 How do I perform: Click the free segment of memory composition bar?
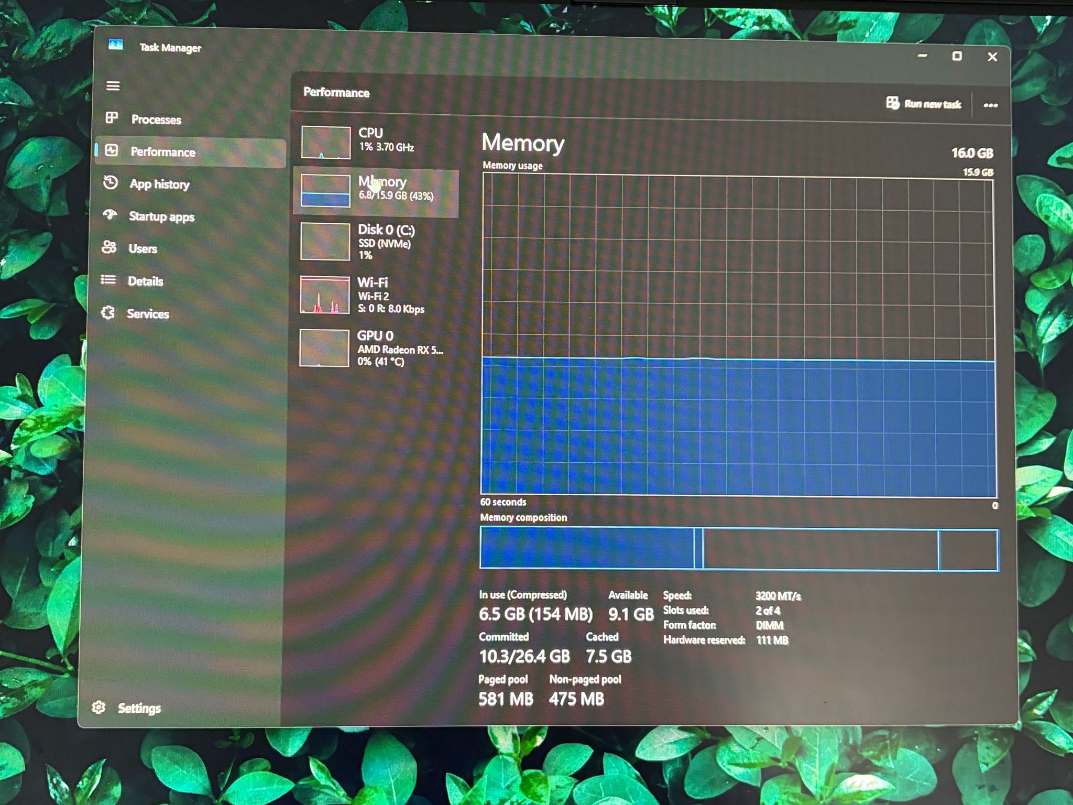click(968, 550)
